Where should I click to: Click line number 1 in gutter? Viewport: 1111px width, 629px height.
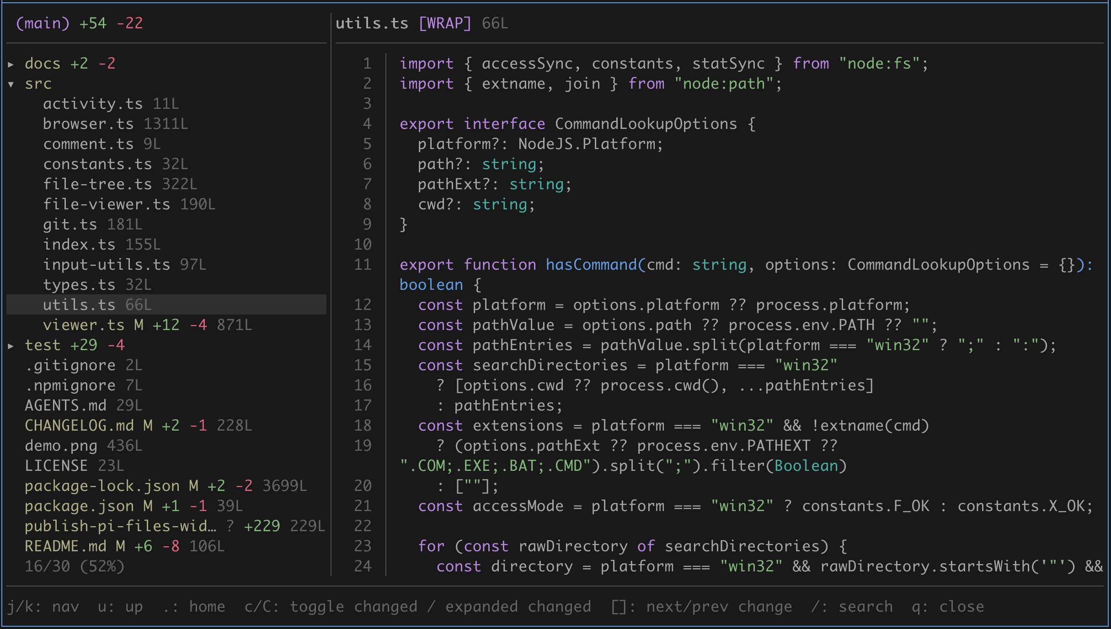(x=367, y=64)
